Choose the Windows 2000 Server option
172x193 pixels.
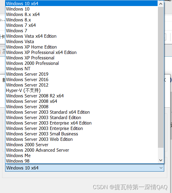pyautogui.click(x=81, y=145)
